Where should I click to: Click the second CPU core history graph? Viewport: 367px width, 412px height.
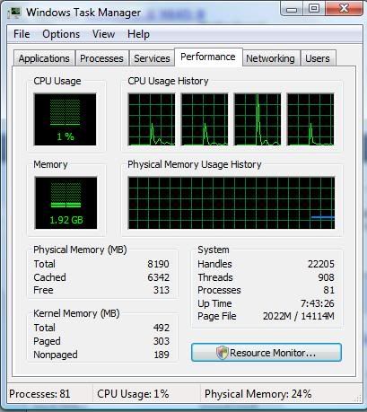(x=205, y=119)
